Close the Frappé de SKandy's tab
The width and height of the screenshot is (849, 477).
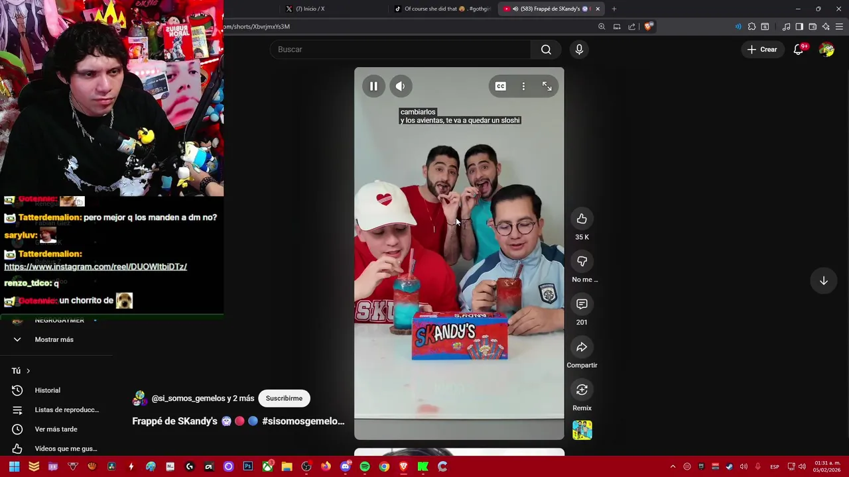tap(598, 9)
